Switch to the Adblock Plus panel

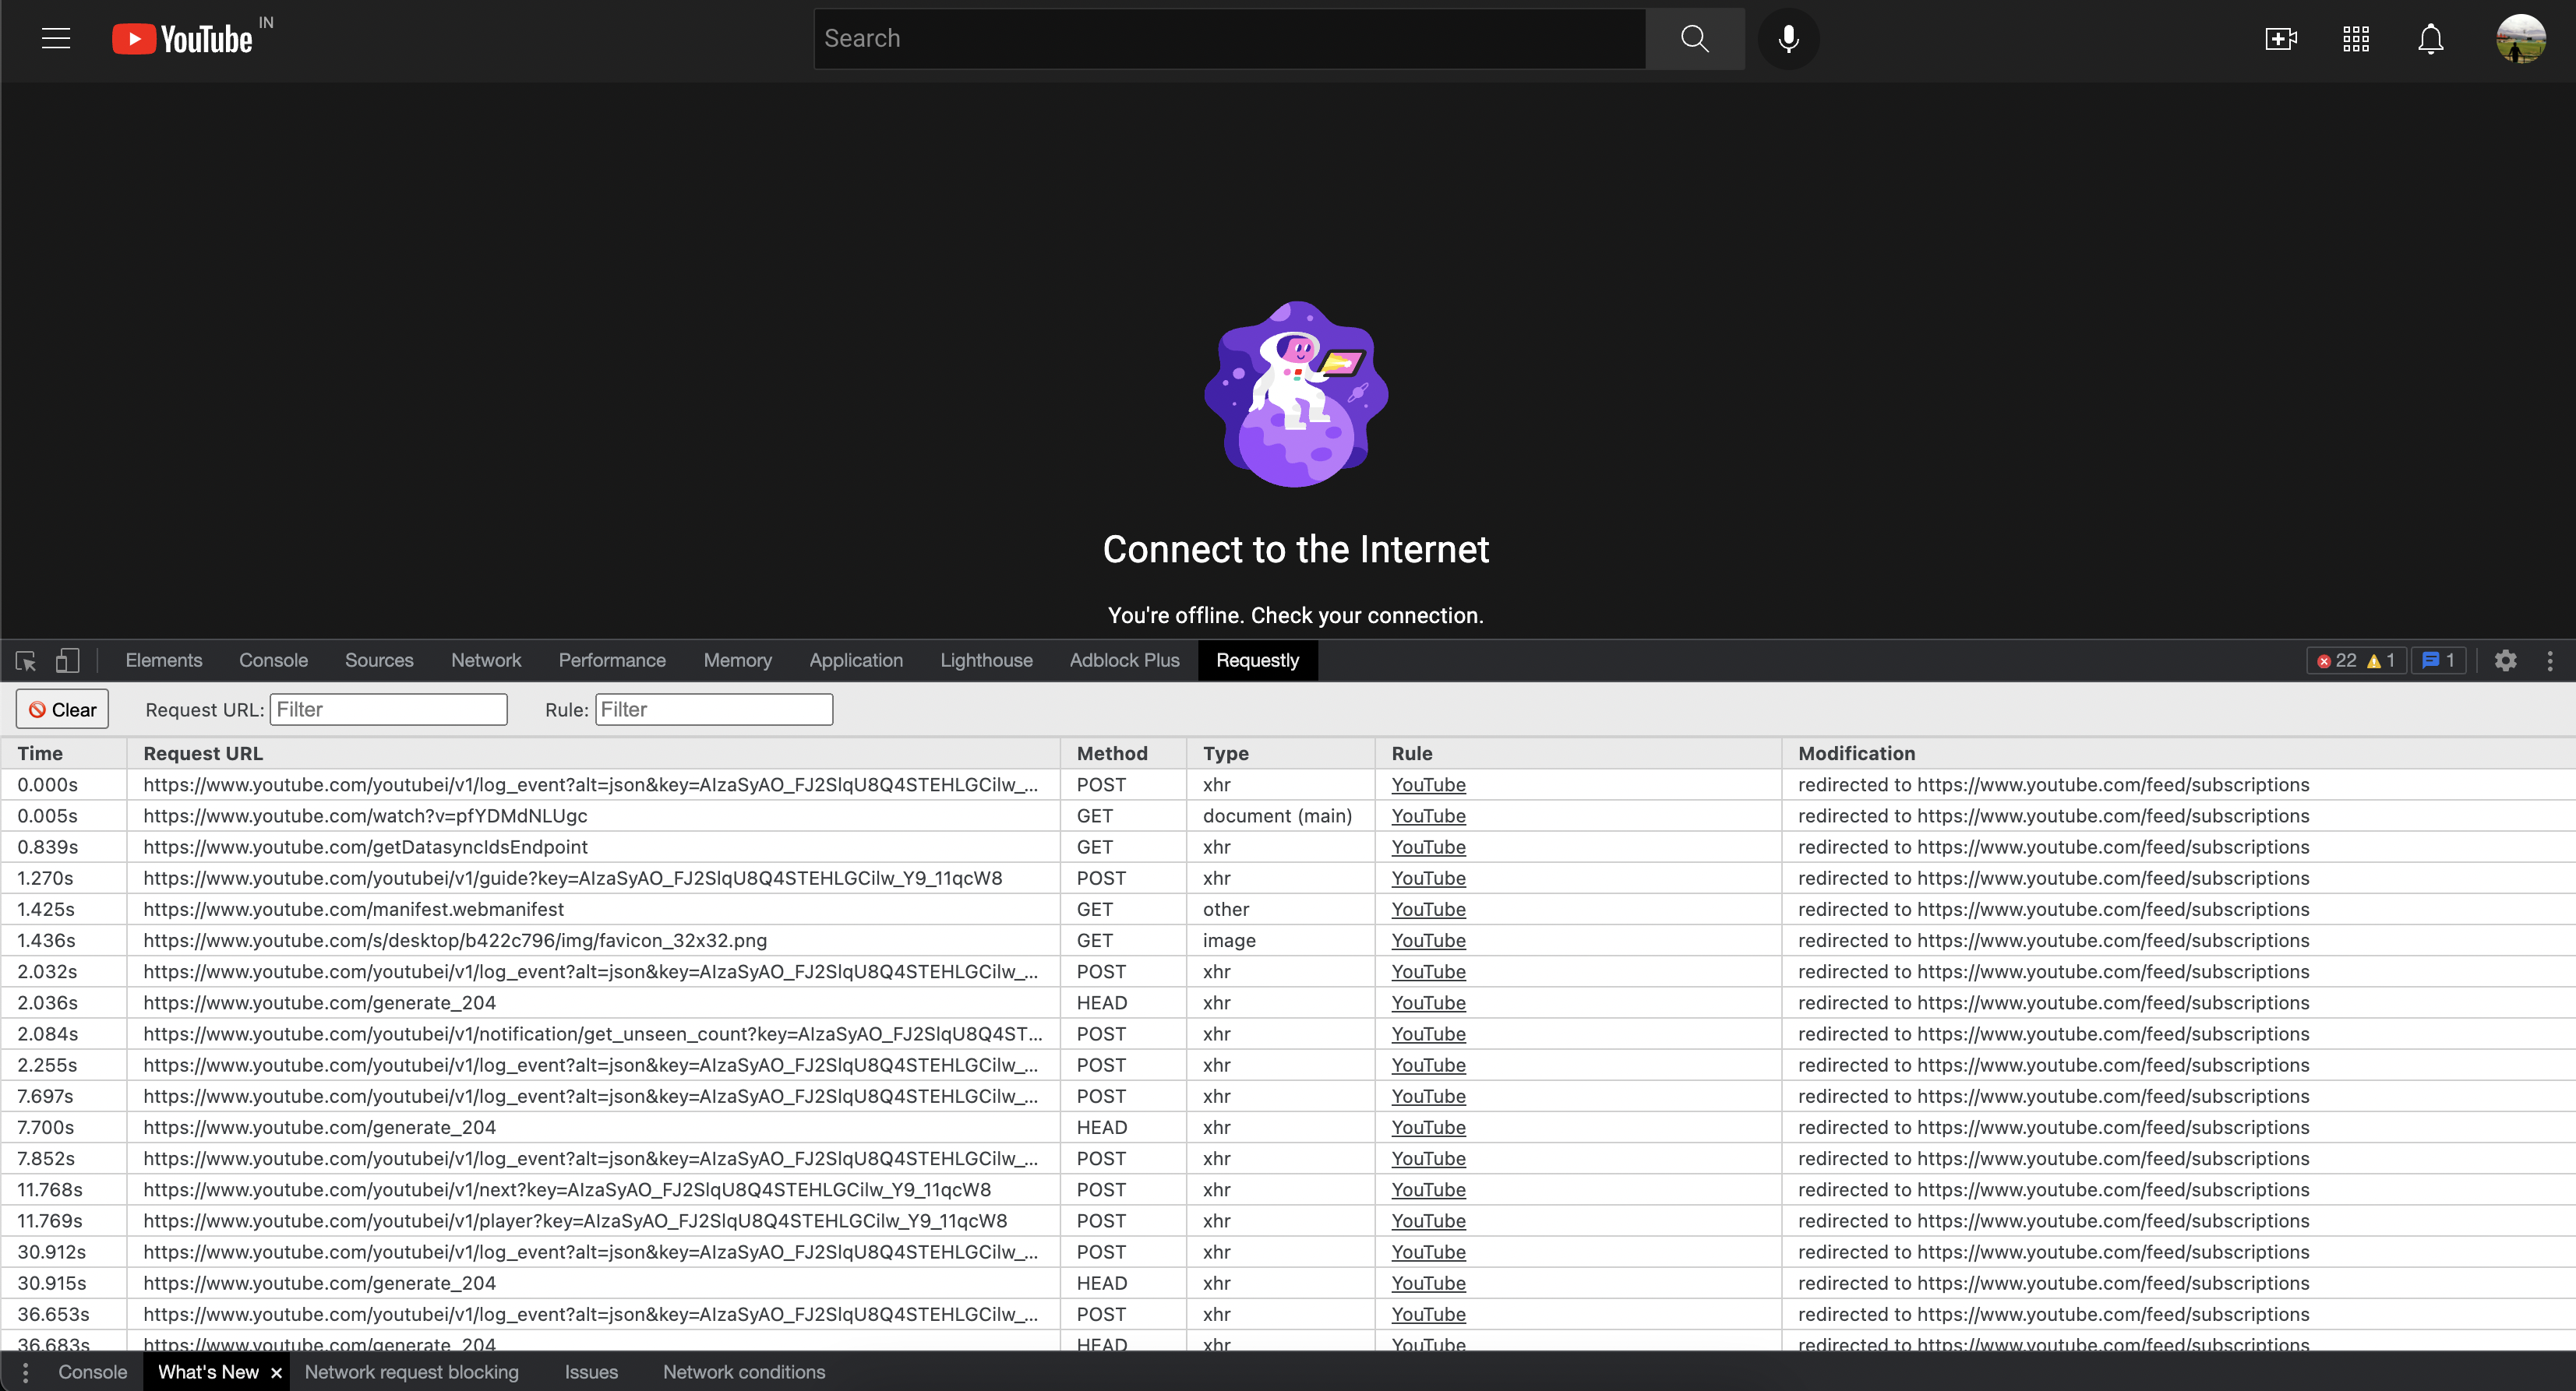(x=1124, y=660)
